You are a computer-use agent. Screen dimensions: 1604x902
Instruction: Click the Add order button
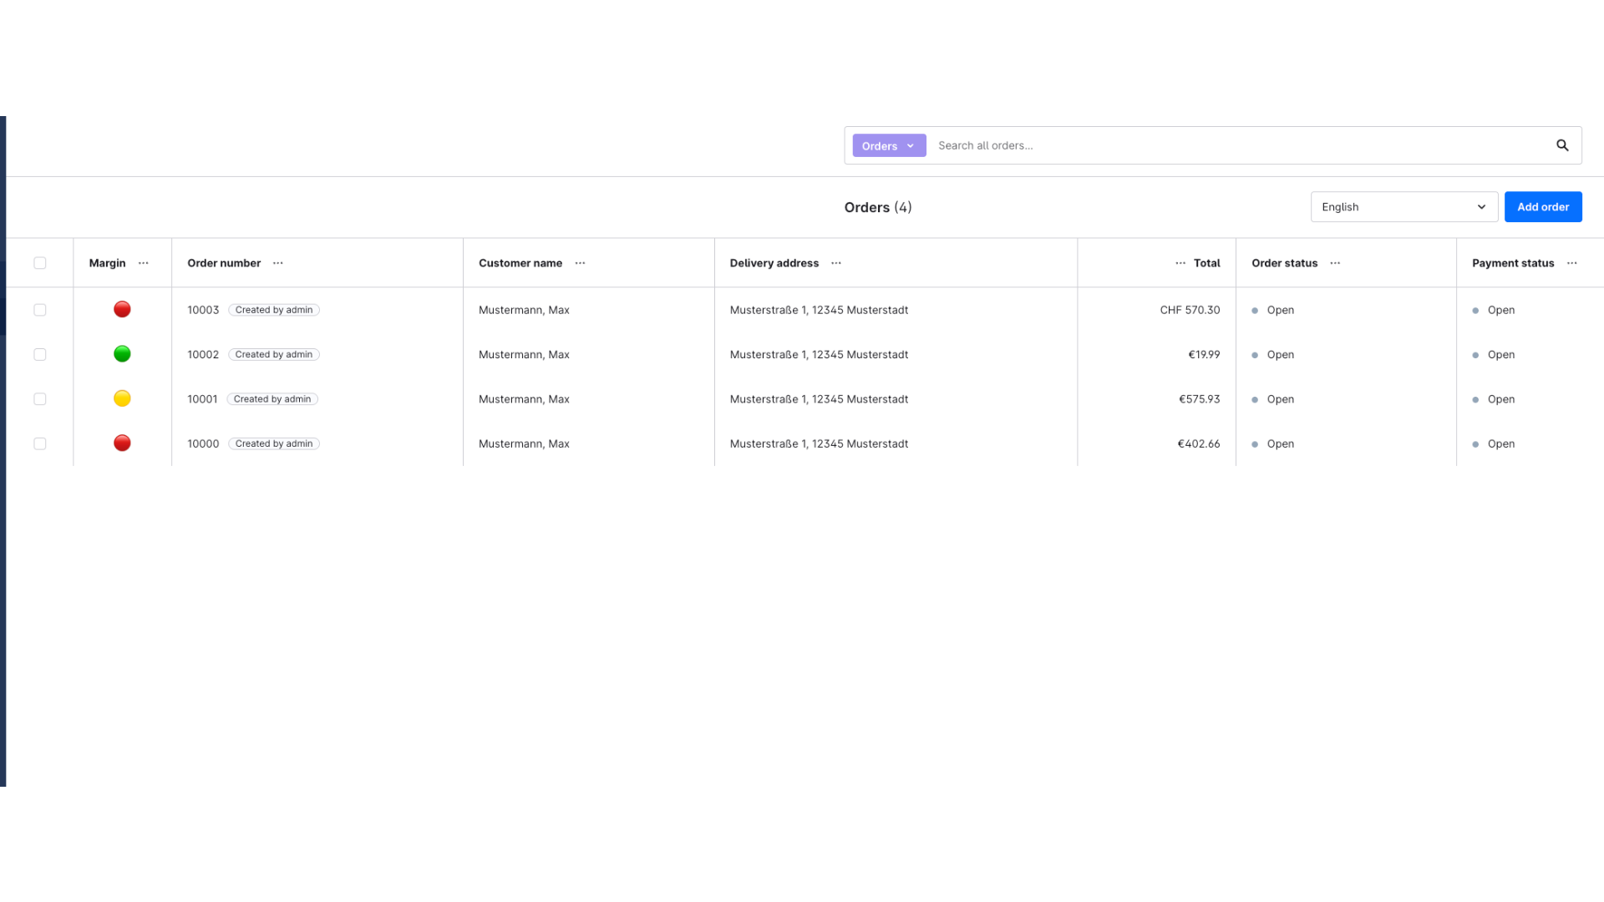[1542, 207]
